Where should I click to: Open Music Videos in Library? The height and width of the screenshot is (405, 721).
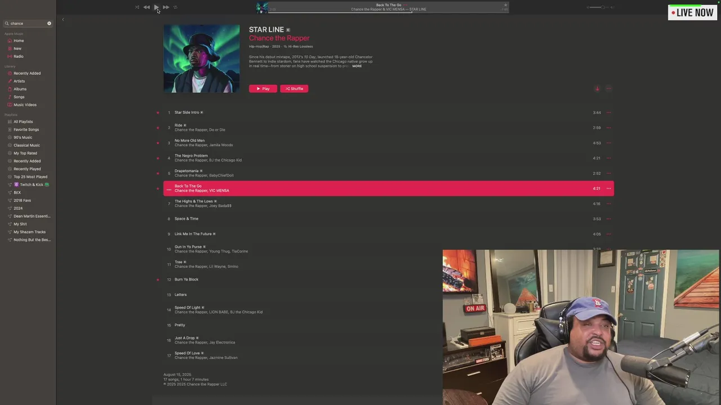coord(25,105)
